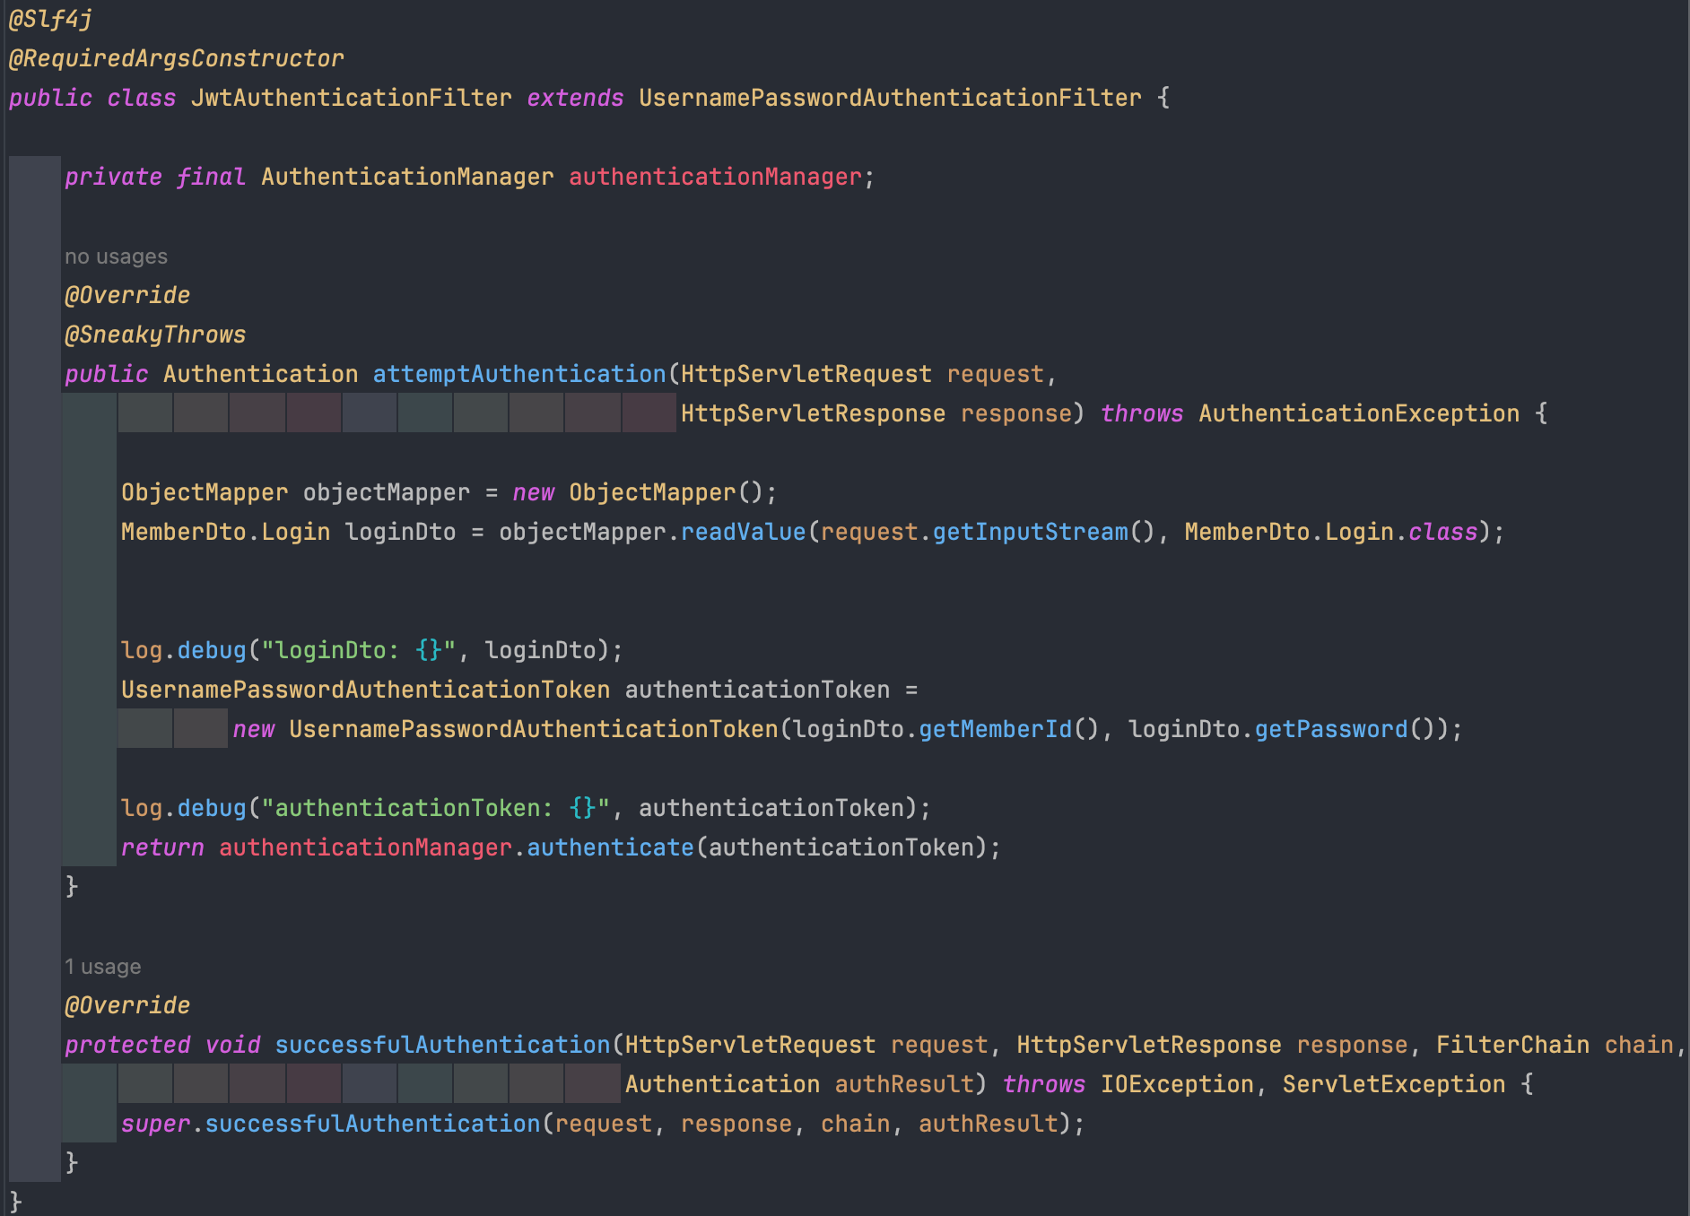This screenshot has height=1216, width=1690.
Task: Click the JwtAuthenticationFilter class name
Action: (x=351, y=98)
